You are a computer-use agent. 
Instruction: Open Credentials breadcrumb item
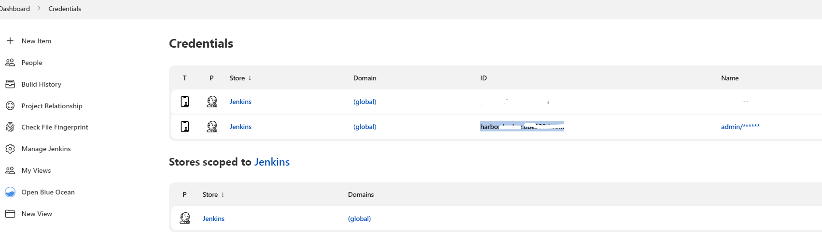(x=65, y=9)
